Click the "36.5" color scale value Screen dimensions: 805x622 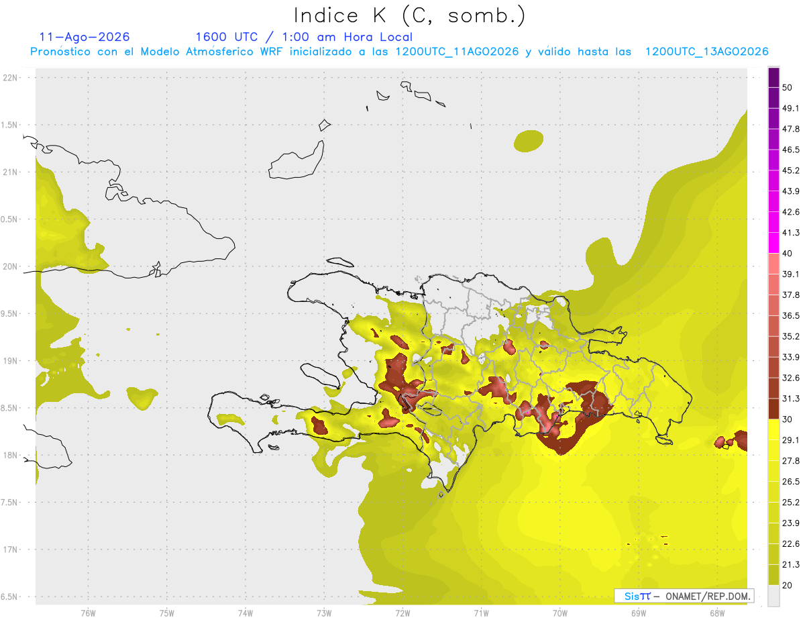[x=791, y=315]
